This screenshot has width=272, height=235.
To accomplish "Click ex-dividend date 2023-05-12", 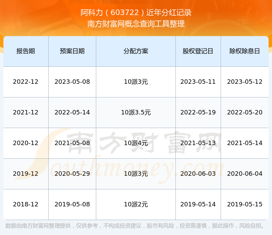I will (244, 82).
